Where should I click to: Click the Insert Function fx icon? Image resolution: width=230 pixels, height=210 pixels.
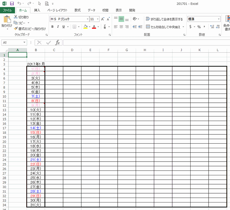click(57, 43)
